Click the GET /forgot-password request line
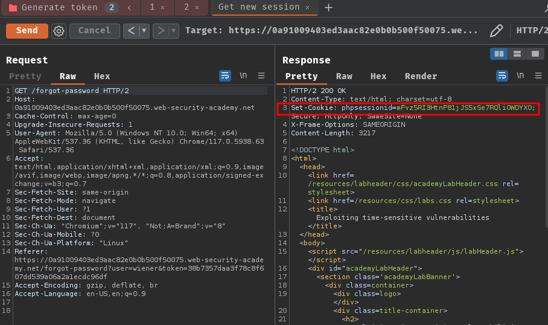 [72, 91]
